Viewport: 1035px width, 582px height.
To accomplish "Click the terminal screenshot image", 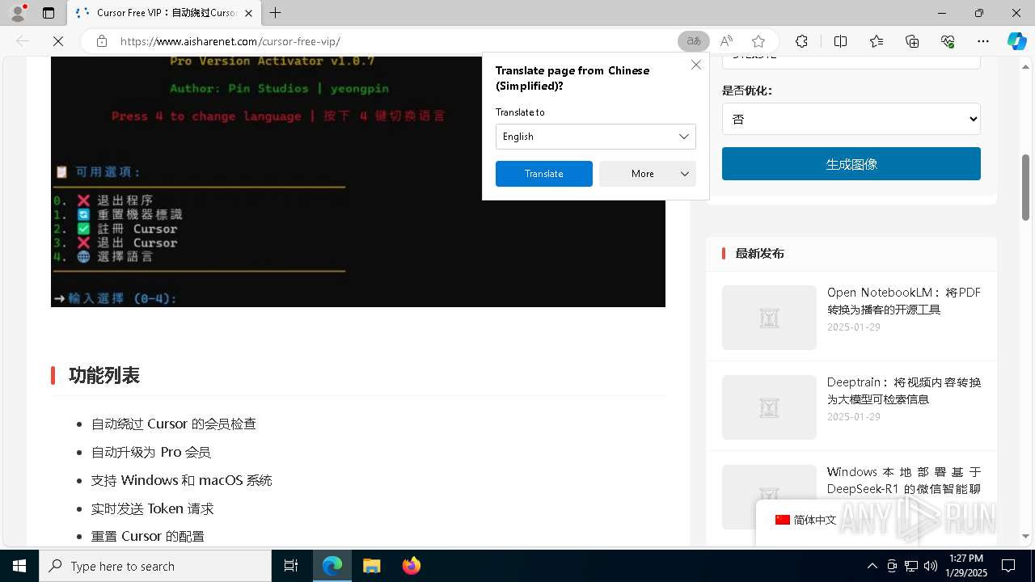I will coord(358,182).
